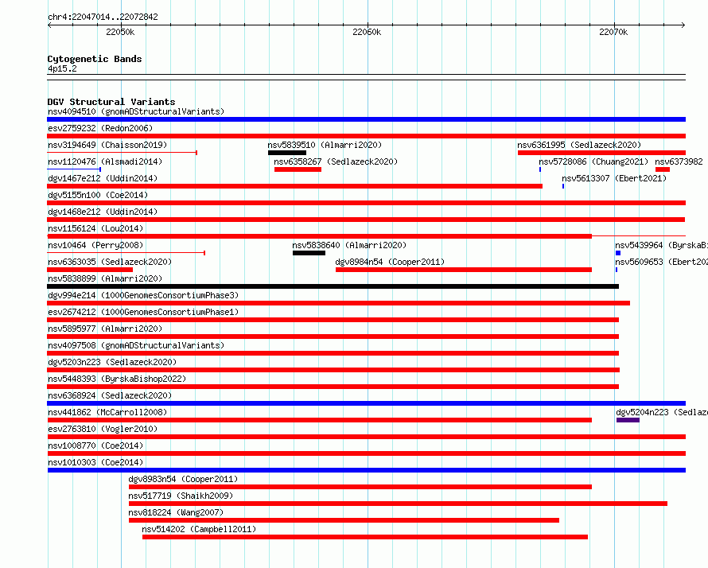Click nsv5895977 (Almarri2020) label
Viewport: 708px width, 568px height.
[105, 329]
